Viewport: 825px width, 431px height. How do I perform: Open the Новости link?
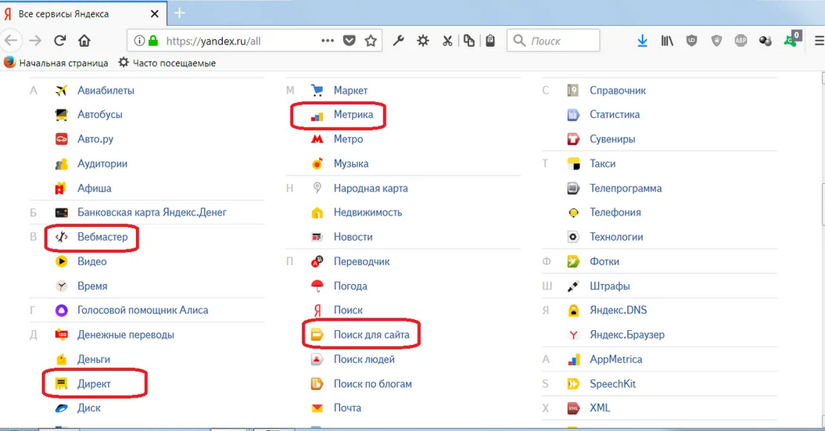[353, 237]
